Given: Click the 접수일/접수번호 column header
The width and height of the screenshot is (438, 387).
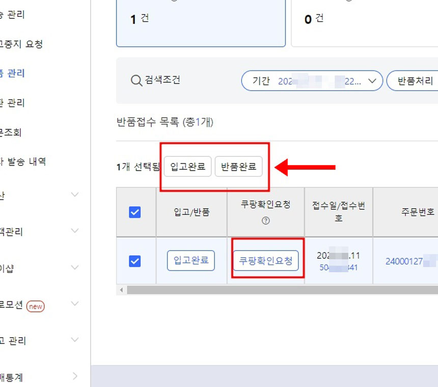Looking at the screenshot, I should 339,212.
